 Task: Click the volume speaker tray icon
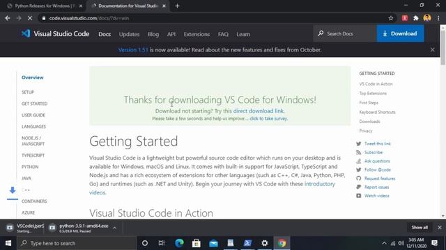401,243
